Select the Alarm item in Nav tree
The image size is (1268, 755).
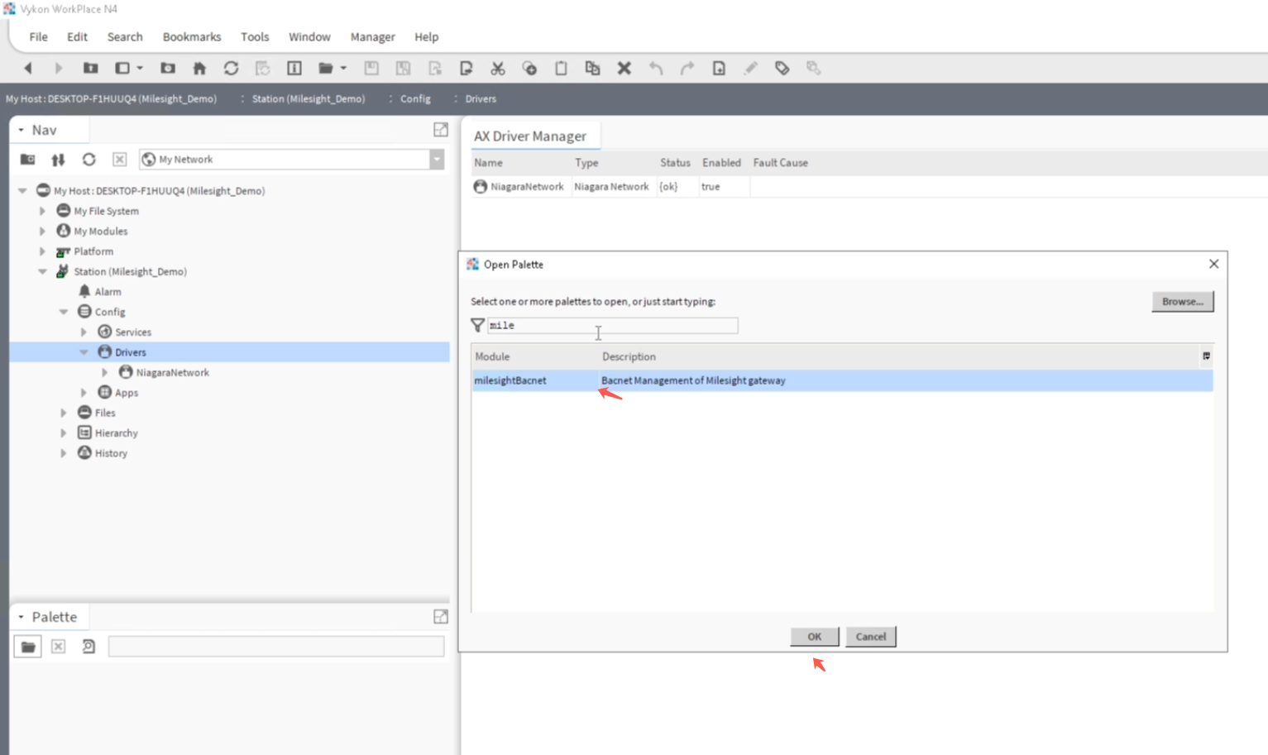pos(108,292)
